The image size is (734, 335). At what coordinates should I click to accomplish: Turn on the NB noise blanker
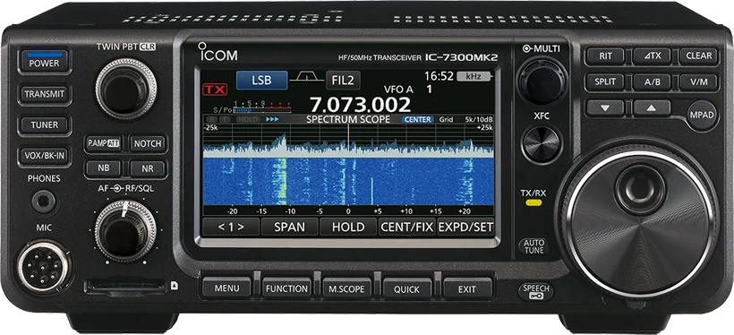pos(103,168)
